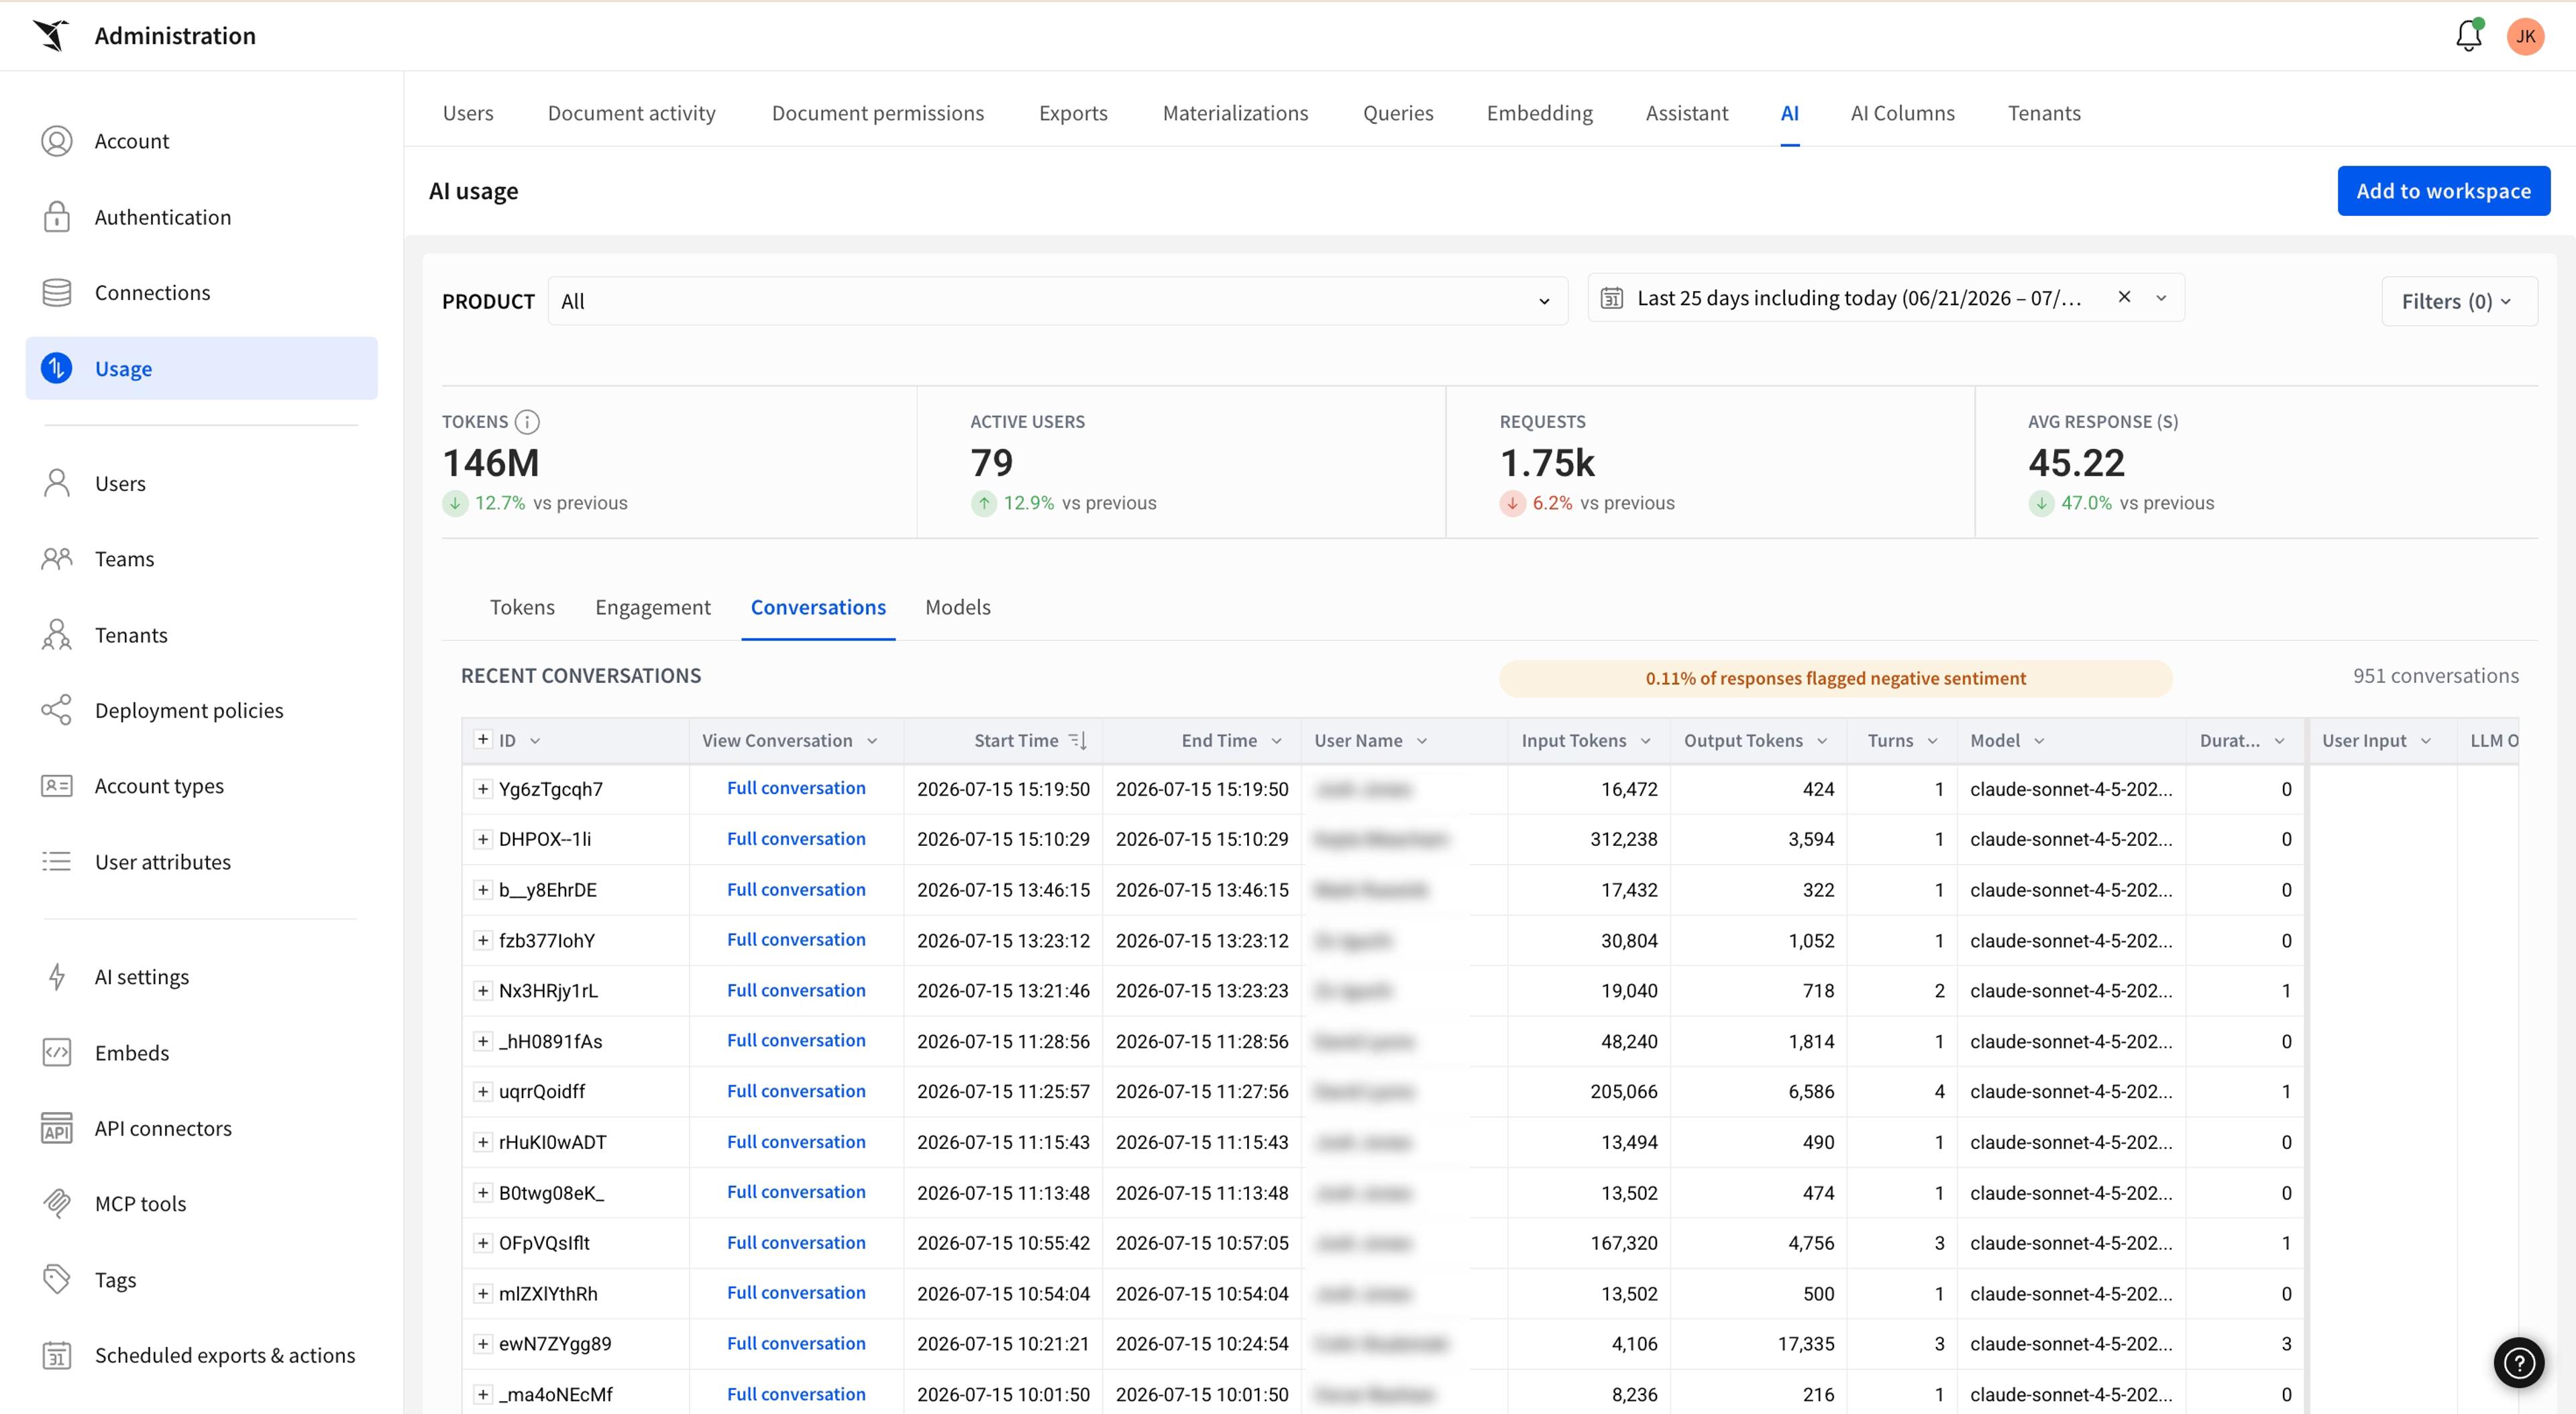Click the API connectors icon
The height and width of the screenshot is (1414, 2576).
tap(57, 1128)
